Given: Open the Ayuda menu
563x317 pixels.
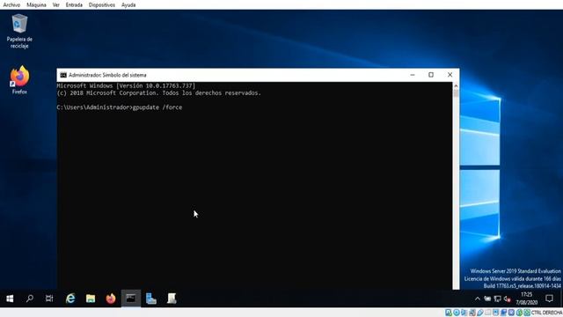Looking at the screenshot, I should 128,5.
